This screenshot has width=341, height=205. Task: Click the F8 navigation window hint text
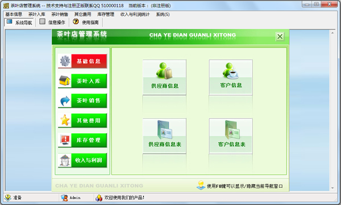[244, 186]
